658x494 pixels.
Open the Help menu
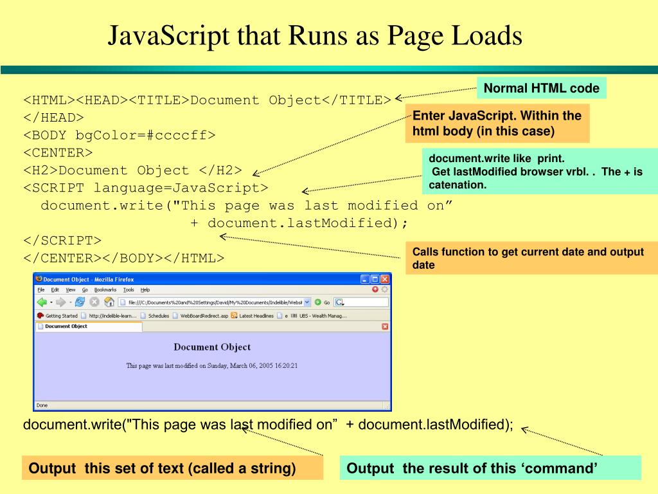[x=145, y=290]
